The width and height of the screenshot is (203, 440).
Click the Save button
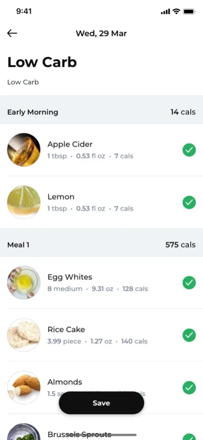click(x=101, y=403)
